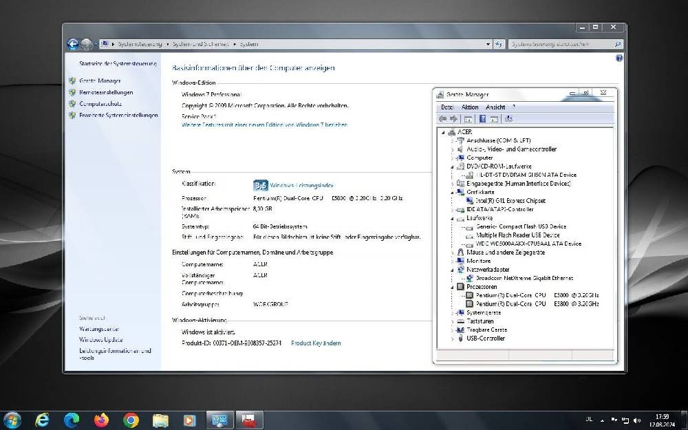Click the 3,5 Leistungsindex rating badge
The height and width of the screenshot is (430, 688).
pos(260,185)
